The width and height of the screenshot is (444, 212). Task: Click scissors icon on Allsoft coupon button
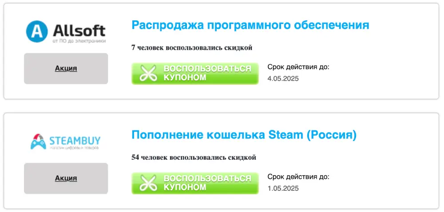(148, 74)
